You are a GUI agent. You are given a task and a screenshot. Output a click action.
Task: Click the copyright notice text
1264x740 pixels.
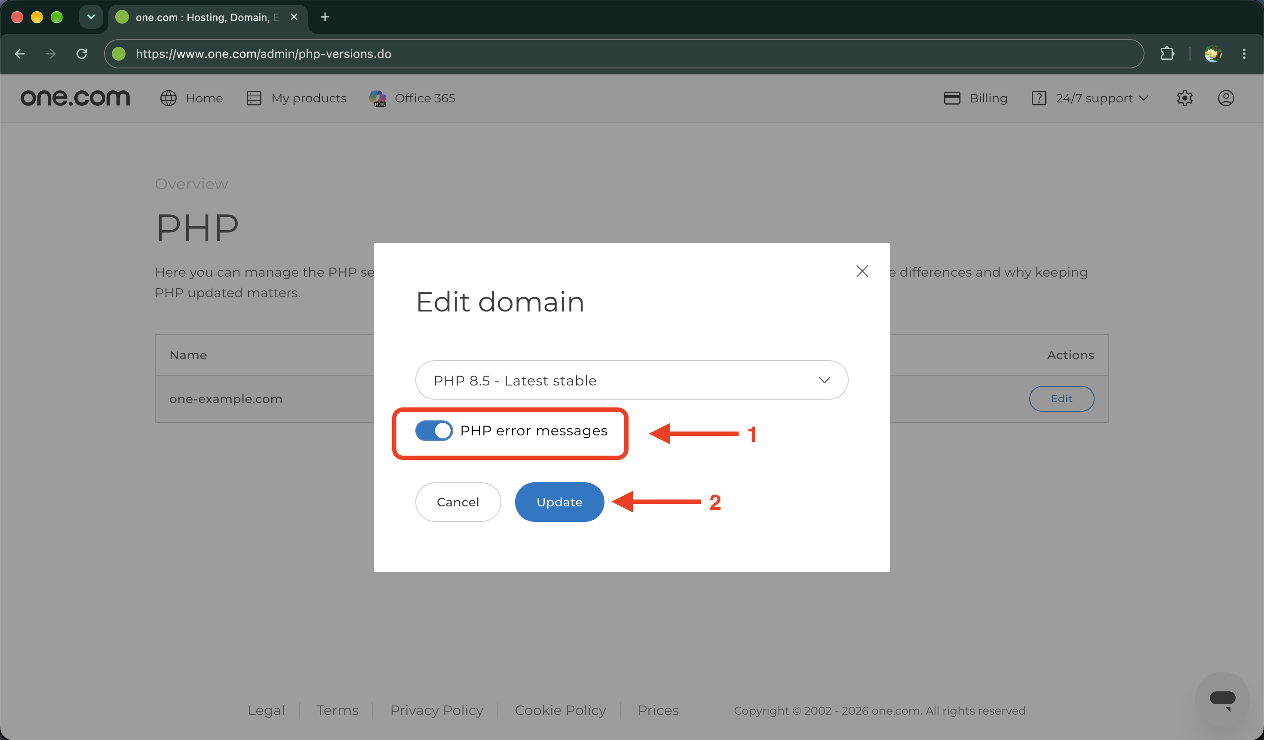point(879,710)
